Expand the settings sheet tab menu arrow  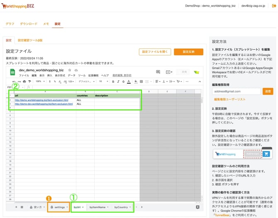67,207
